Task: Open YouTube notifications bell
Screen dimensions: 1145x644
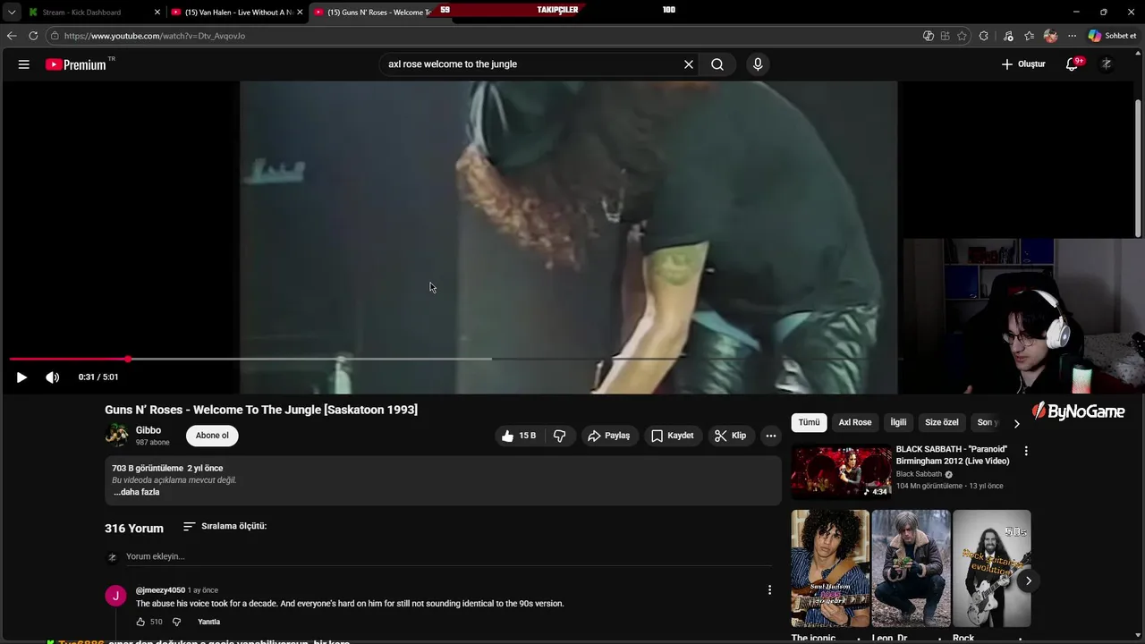Action: tap(1073, 64)
